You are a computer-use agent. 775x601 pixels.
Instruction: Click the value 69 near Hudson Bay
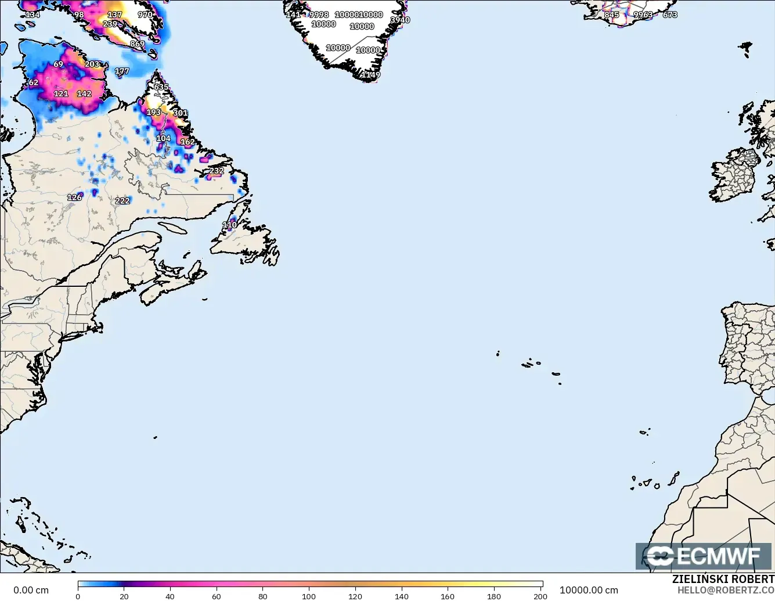tap(58, 64)
